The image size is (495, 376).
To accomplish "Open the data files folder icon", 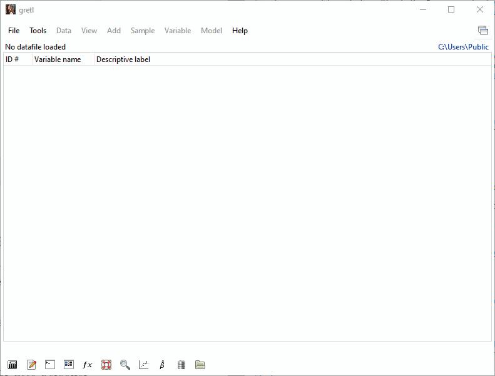I will point(200,365).
